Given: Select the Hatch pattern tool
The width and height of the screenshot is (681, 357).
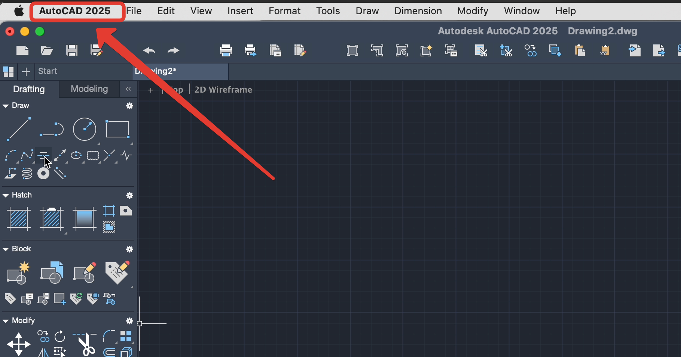Looking at the screenshot, I should click(18, 219).
